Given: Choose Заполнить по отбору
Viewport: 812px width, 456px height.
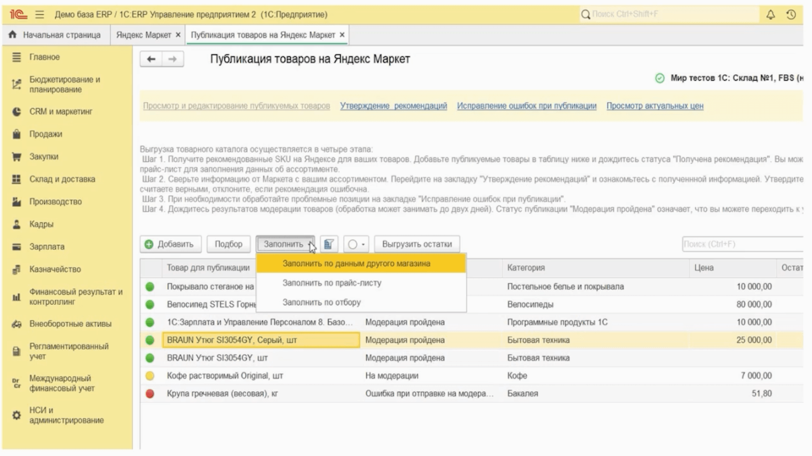Looking at the screenshot, I should point(361,302).
